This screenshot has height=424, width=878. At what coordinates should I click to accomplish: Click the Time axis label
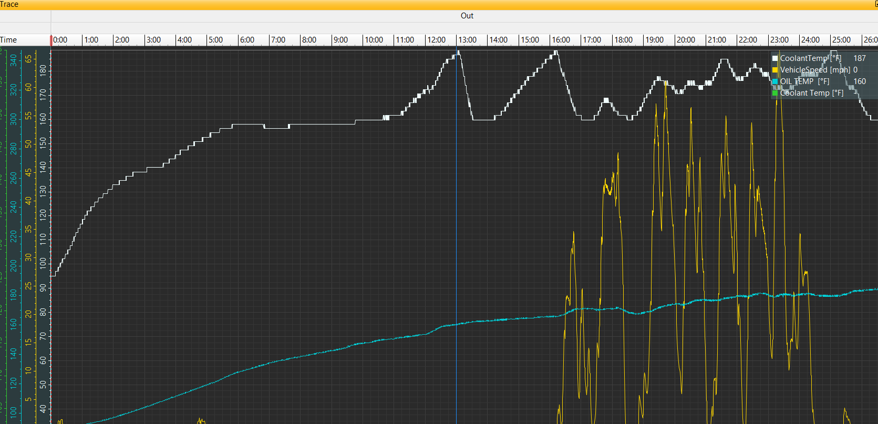tap(8, 40)
